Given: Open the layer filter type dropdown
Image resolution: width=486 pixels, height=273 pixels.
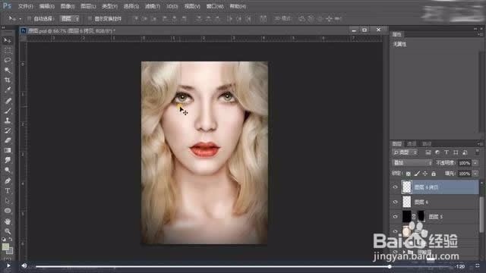Looking at the screenshot, I should point(405,152).
